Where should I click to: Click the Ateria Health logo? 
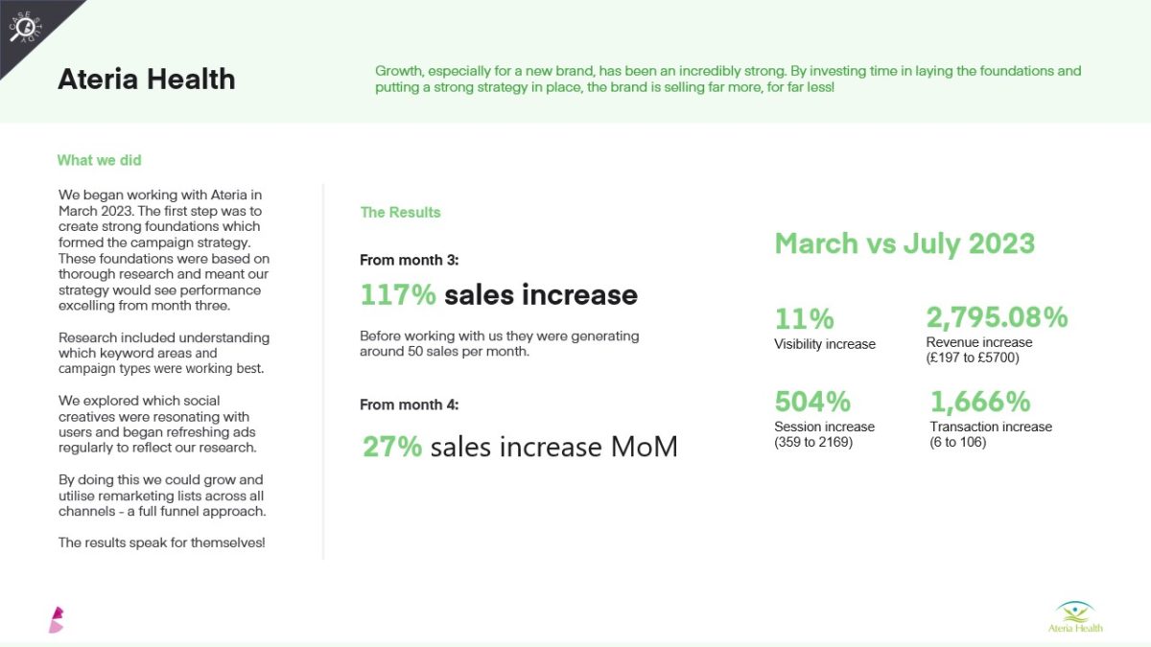1075,615
